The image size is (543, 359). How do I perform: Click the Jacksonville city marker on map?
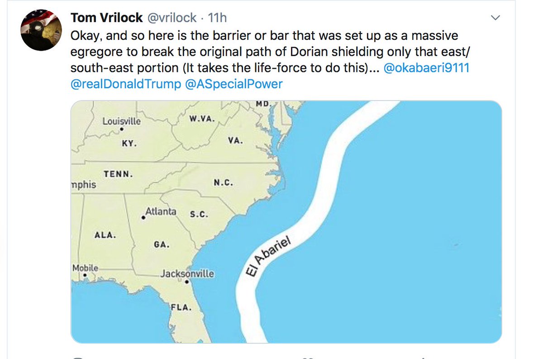(186, 281)
